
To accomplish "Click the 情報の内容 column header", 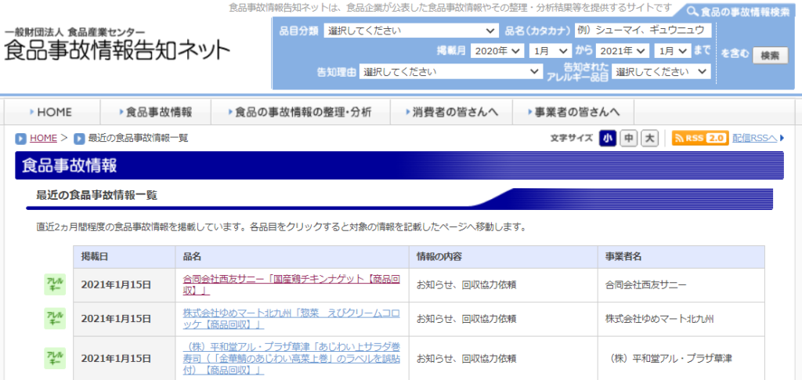I will [503, 257].
